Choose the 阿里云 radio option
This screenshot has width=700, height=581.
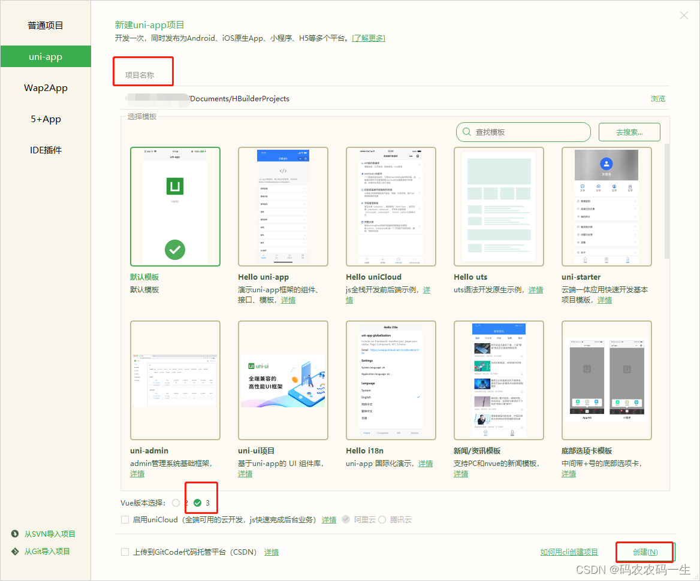(x=346, y=519)
